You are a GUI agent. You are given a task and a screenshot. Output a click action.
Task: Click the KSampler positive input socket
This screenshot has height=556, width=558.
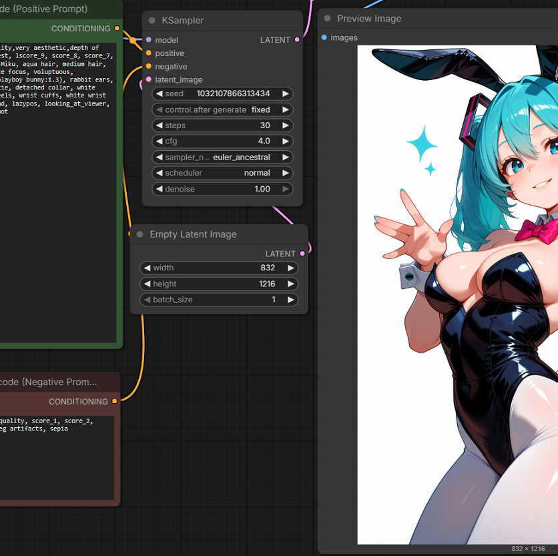click(x=148, y=53)
